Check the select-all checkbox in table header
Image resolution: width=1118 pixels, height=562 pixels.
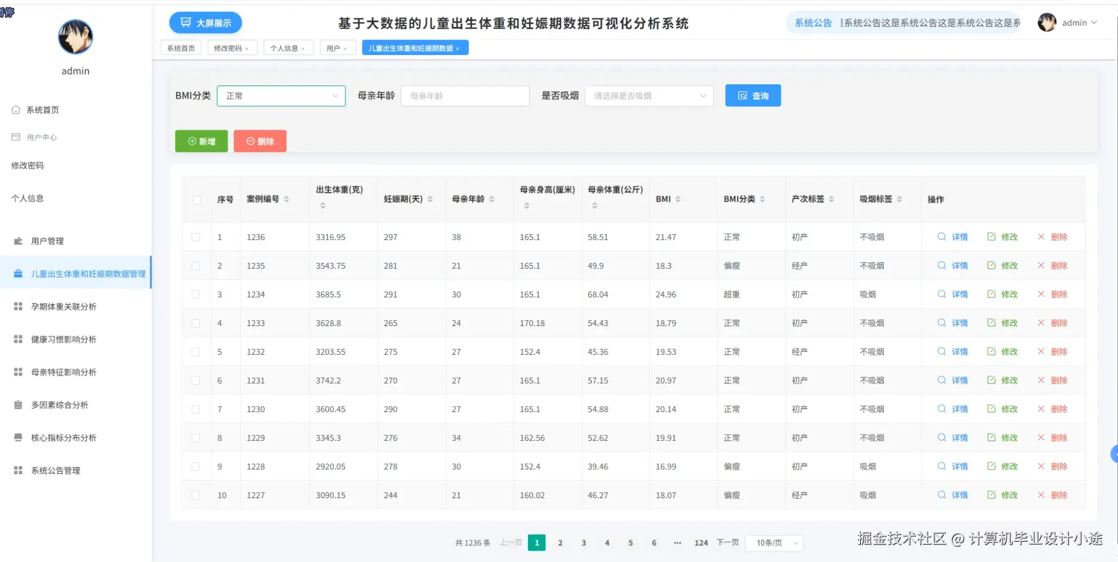pyautogui.click(x=196, y=200)
